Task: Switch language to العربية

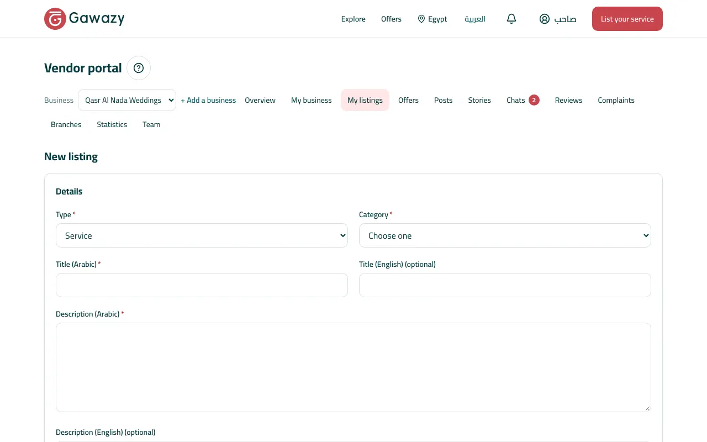Action: pyautogui.click(x=475, y=19)
